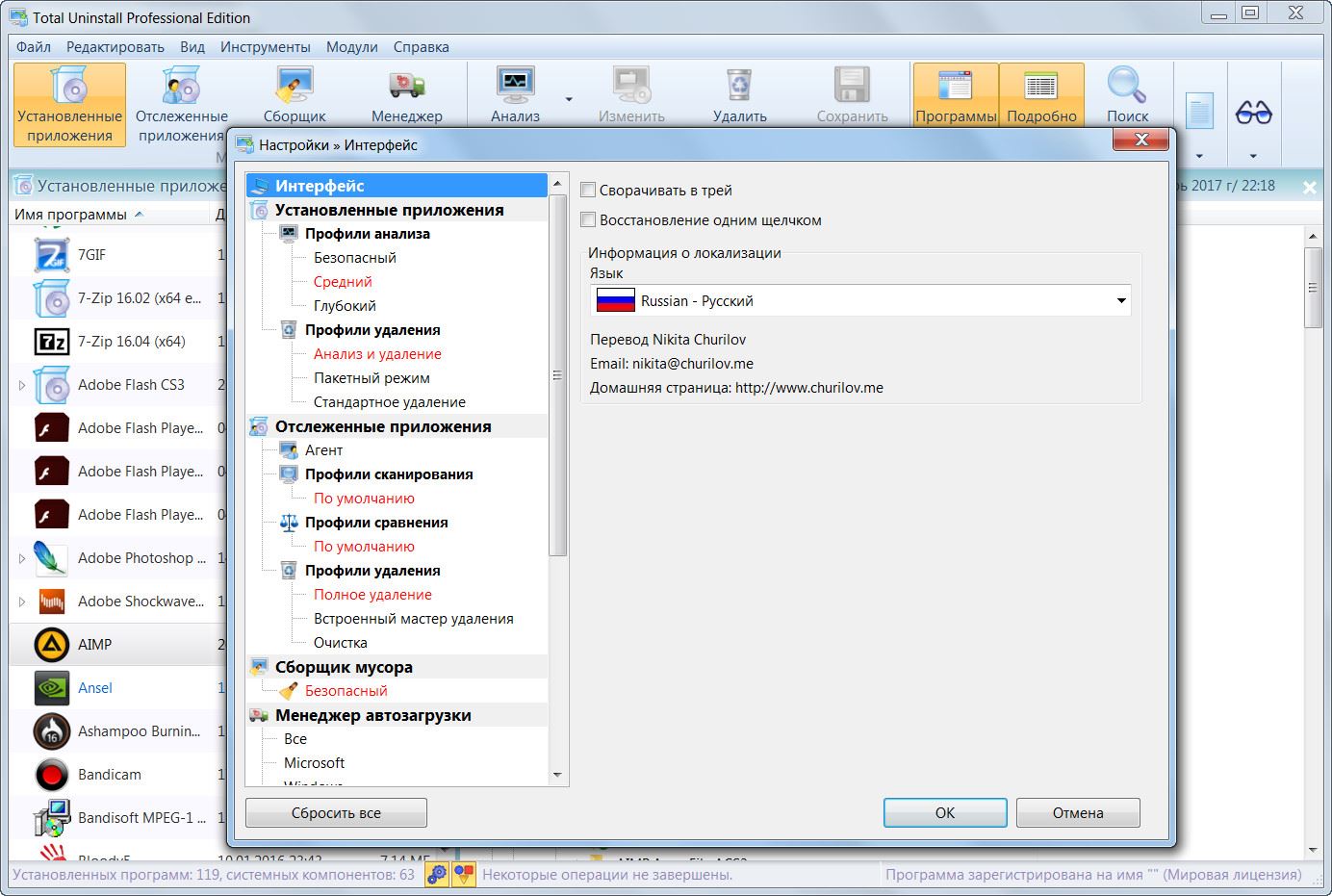Select Пакетный режим profile
This screenshot has height=896, width=1332.
[x=371, y=378]
